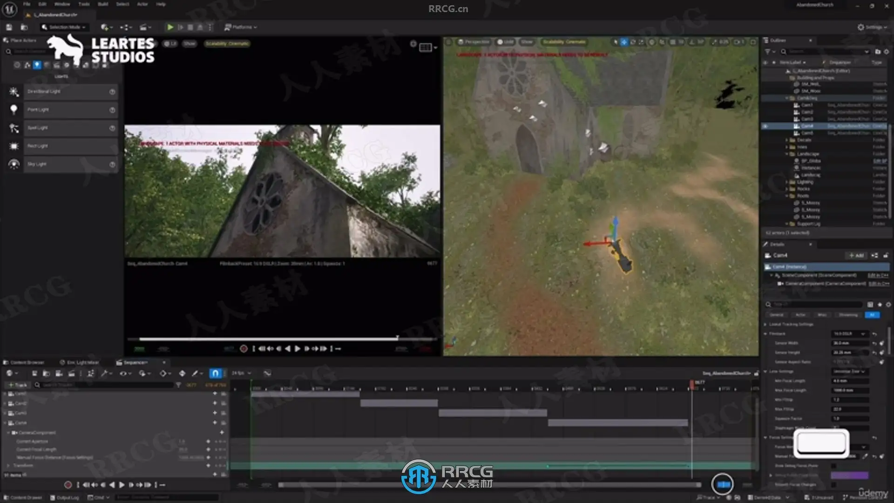Collapse the Landscape folder in Outliner
The width and height of the screenshot is (894, 503).
[787, 154]
